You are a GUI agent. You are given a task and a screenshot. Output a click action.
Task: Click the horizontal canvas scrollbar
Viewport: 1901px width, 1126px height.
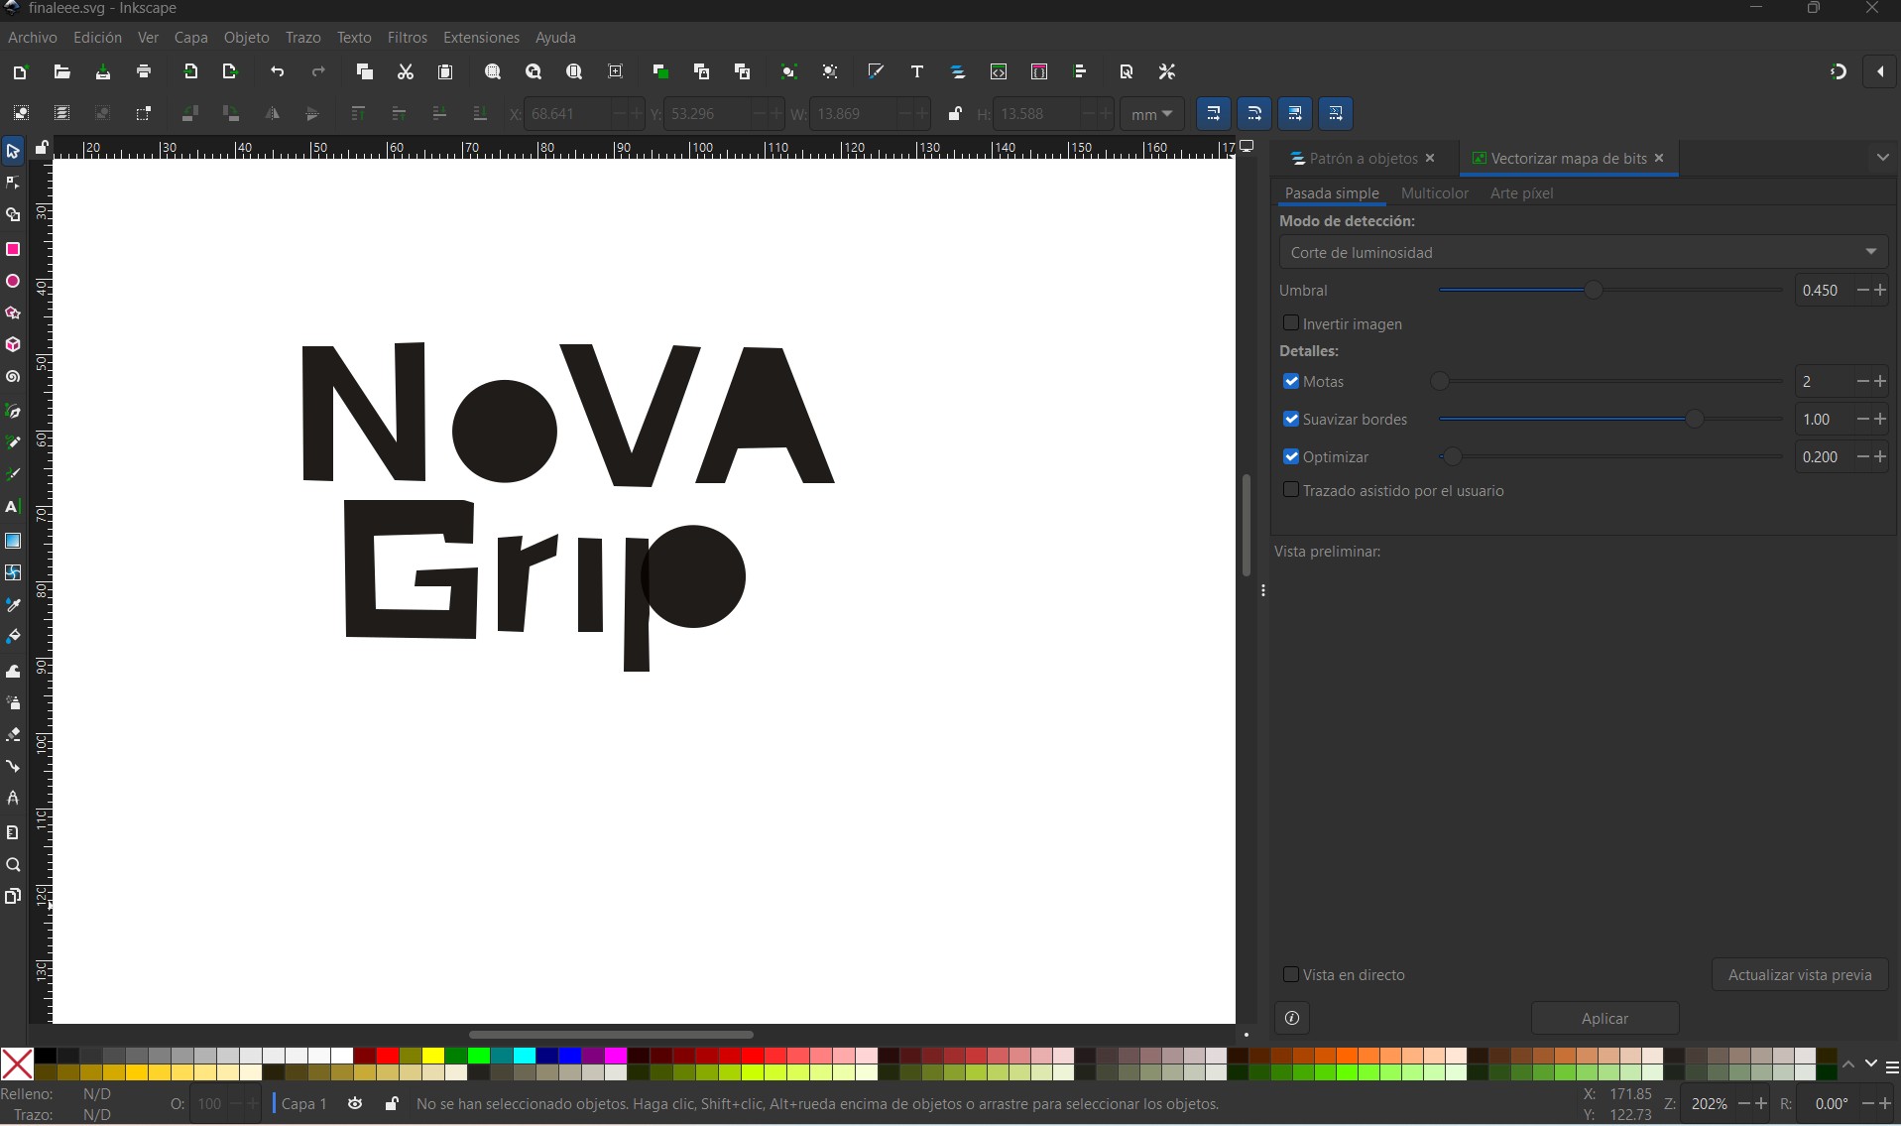coord(611,1035)
